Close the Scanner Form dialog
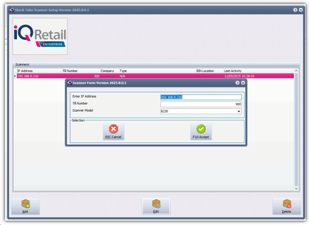Screen dimensions: 309x225 point(243,83)
